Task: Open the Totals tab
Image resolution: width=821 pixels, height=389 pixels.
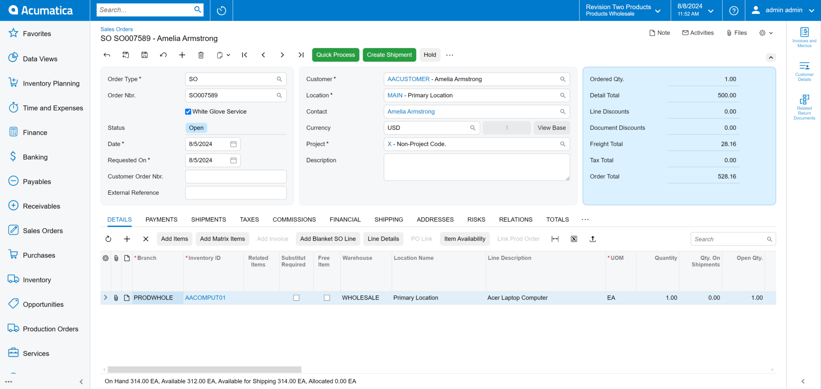Action: coord(557,219)
